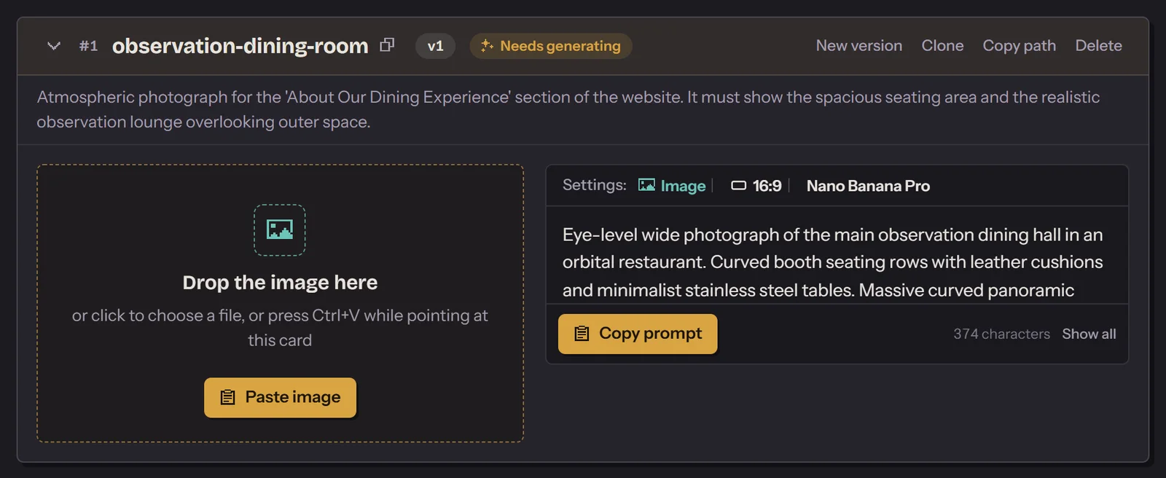Click the 'Settings:' label

click(x=595, y=185)
